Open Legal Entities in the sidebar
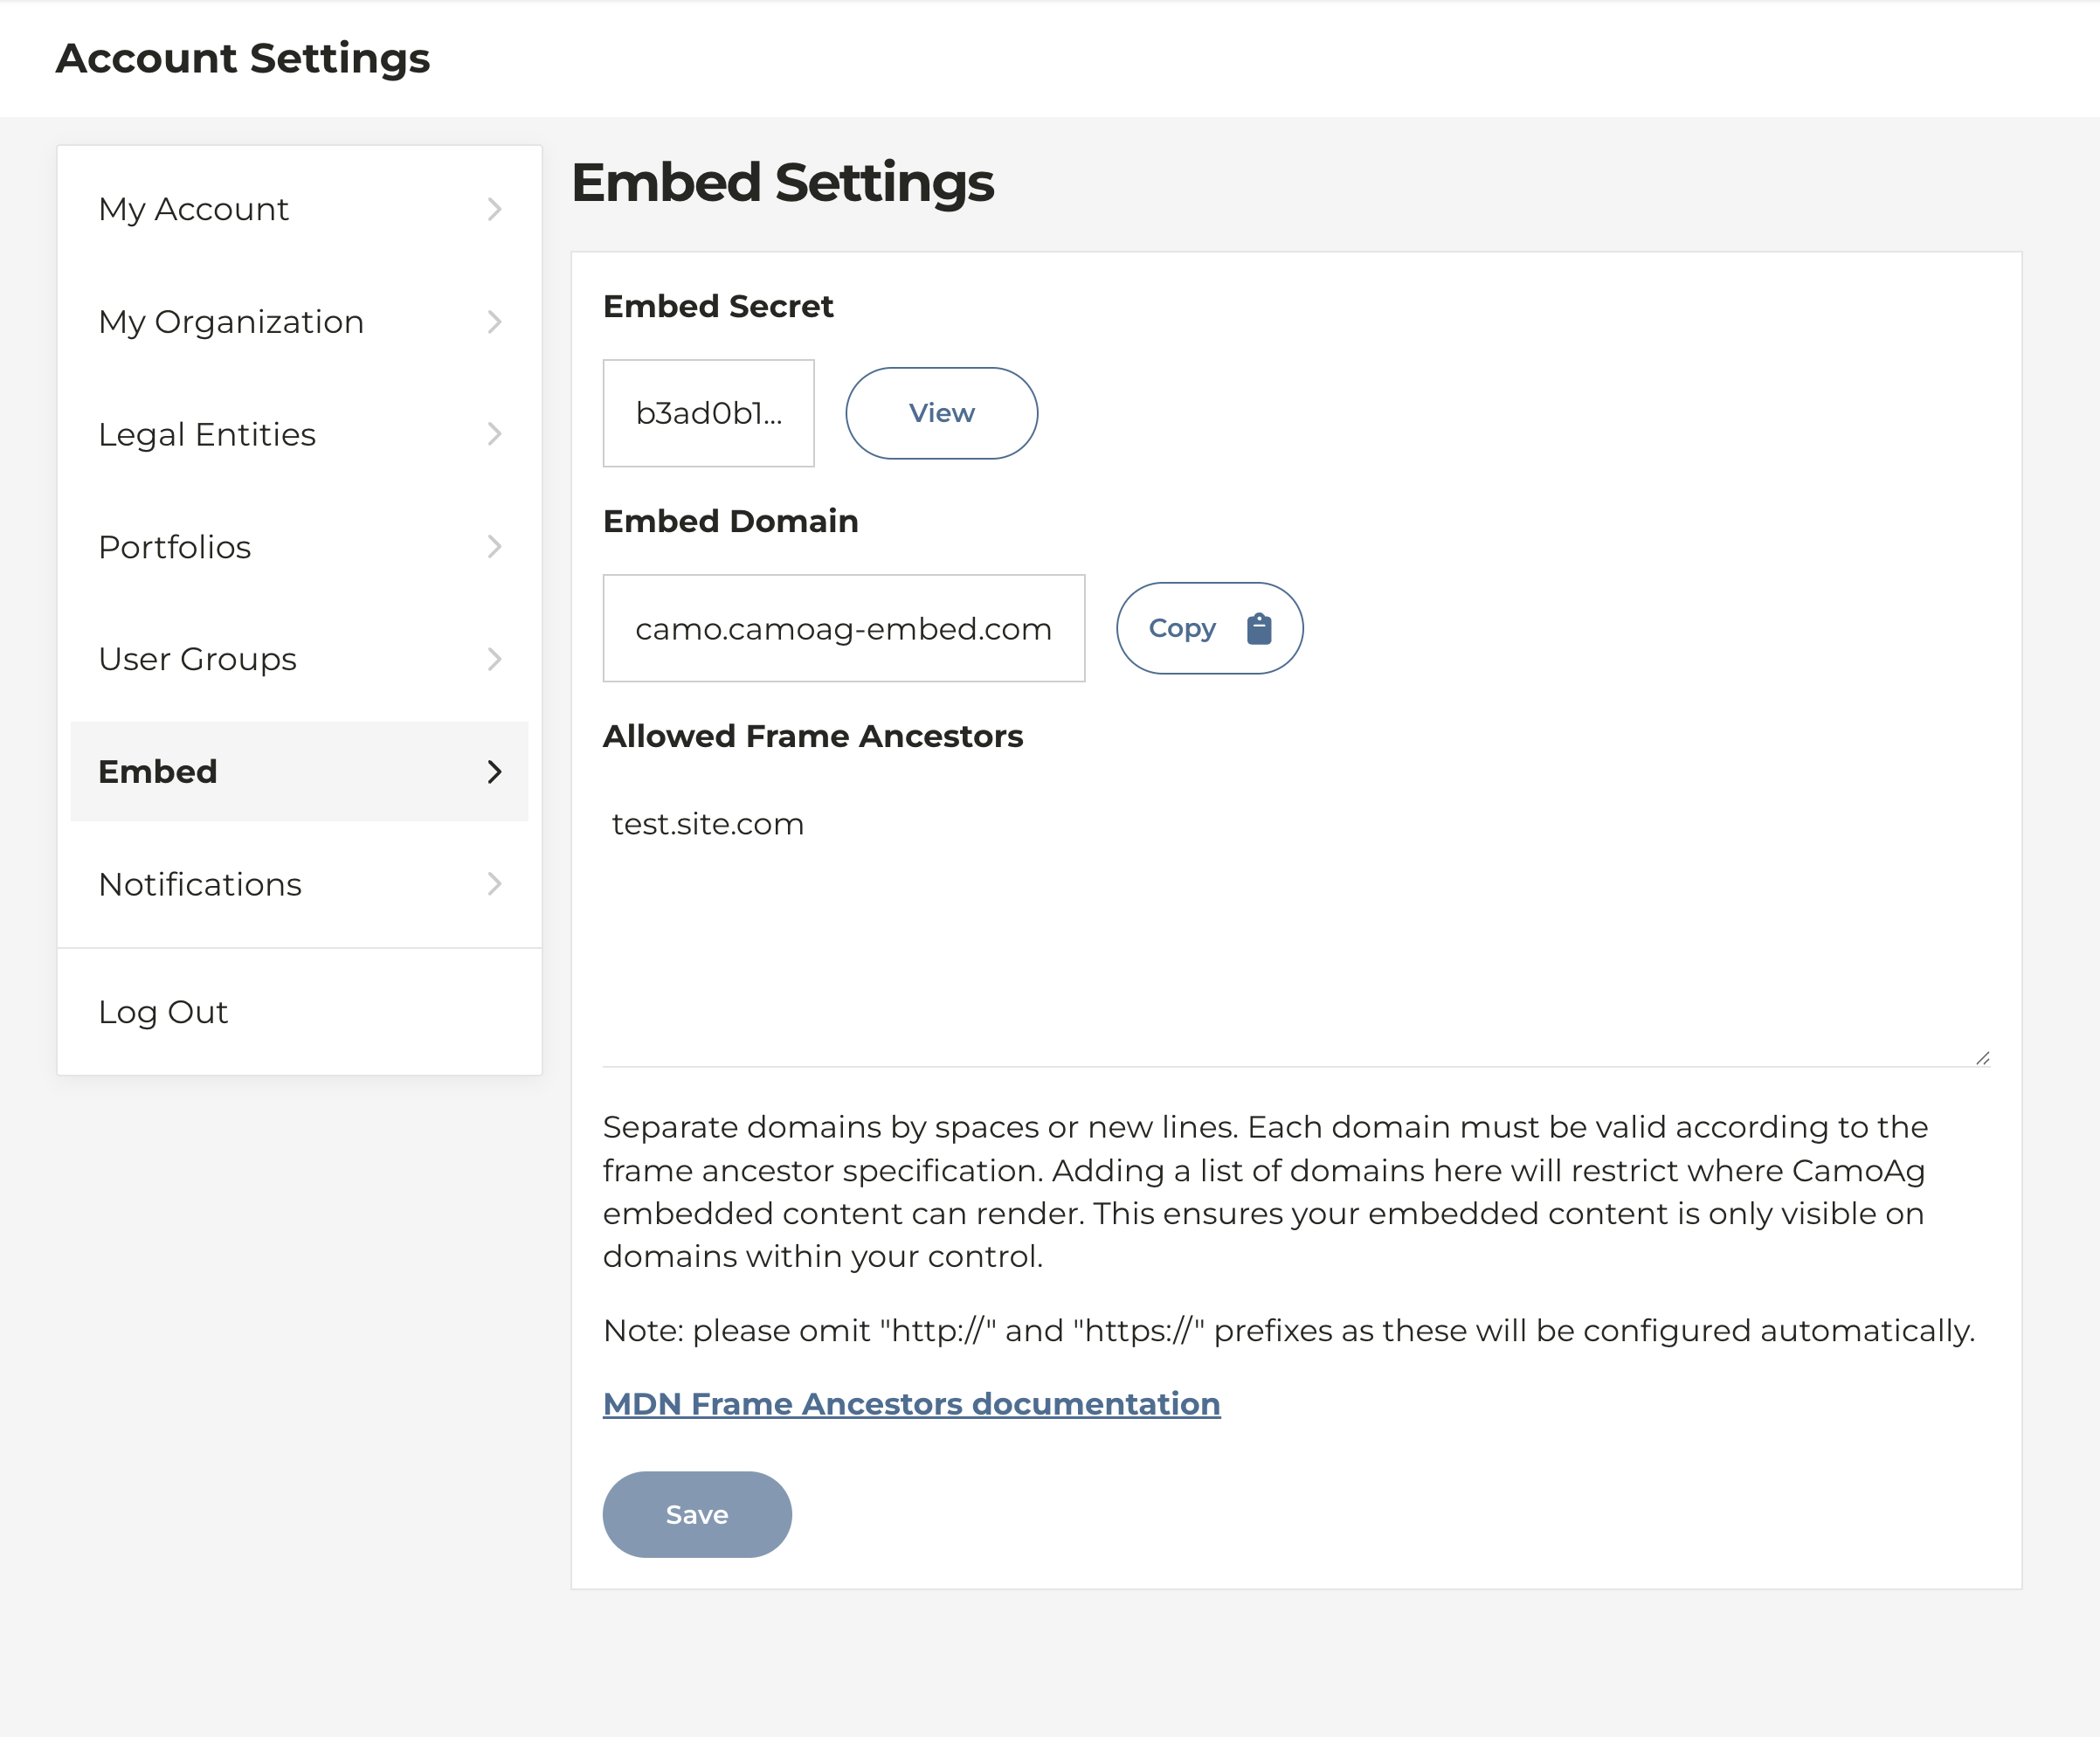This screenshot has height=1737, width=2100. pos(207,434)
